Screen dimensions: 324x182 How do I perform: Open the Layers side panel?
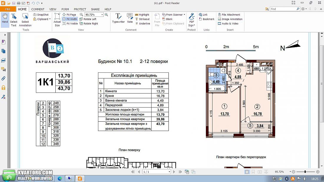point(4,60)
